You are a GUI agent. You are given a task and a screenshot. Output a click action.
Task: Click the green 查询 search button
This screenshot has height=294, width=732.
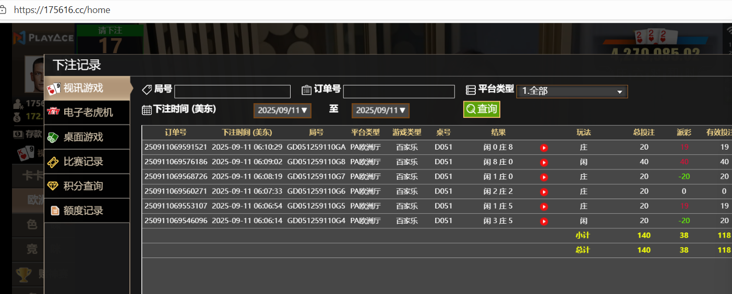(482, 109)
